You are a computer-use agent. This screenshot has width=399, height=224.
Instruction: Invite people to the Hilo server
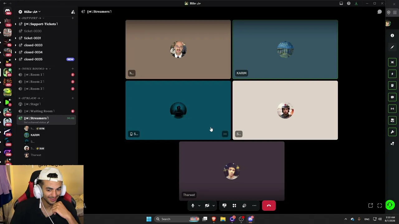[x=73, y=12]
